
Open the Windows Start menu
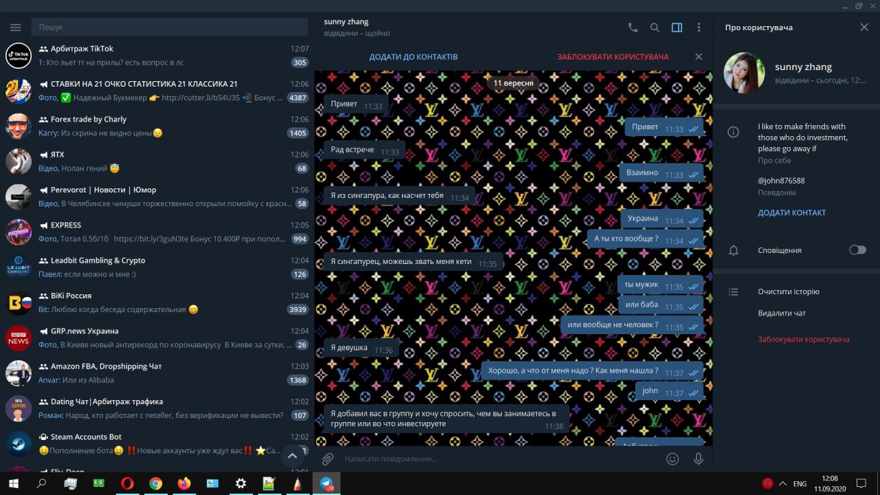(13, 483)
